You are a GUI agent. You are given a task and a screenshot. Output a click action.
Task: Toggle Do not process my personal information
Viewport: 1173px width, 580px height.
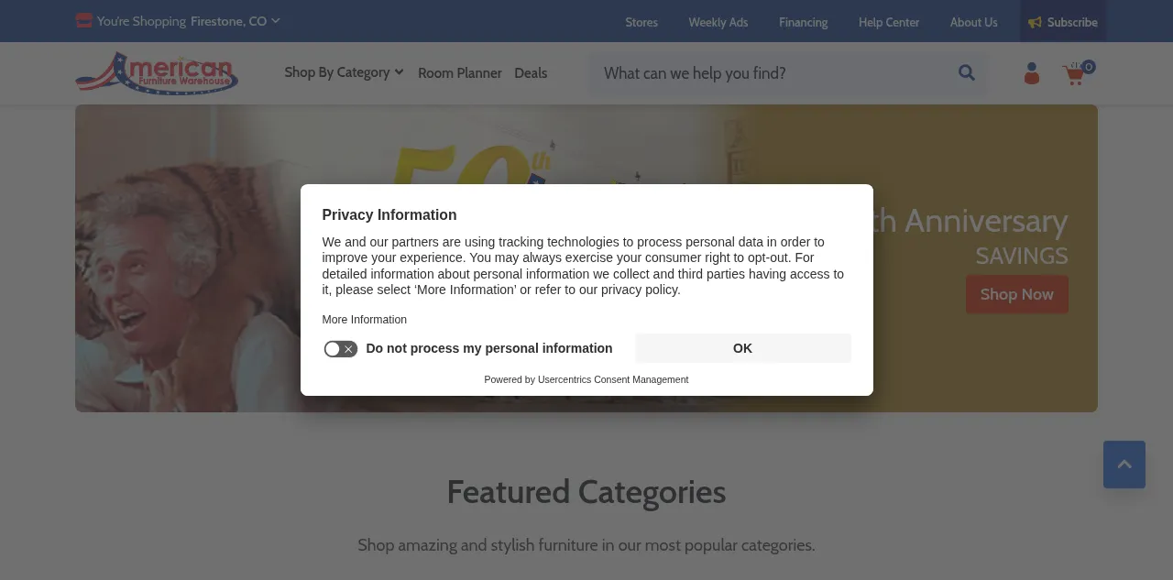click(340, 349)
